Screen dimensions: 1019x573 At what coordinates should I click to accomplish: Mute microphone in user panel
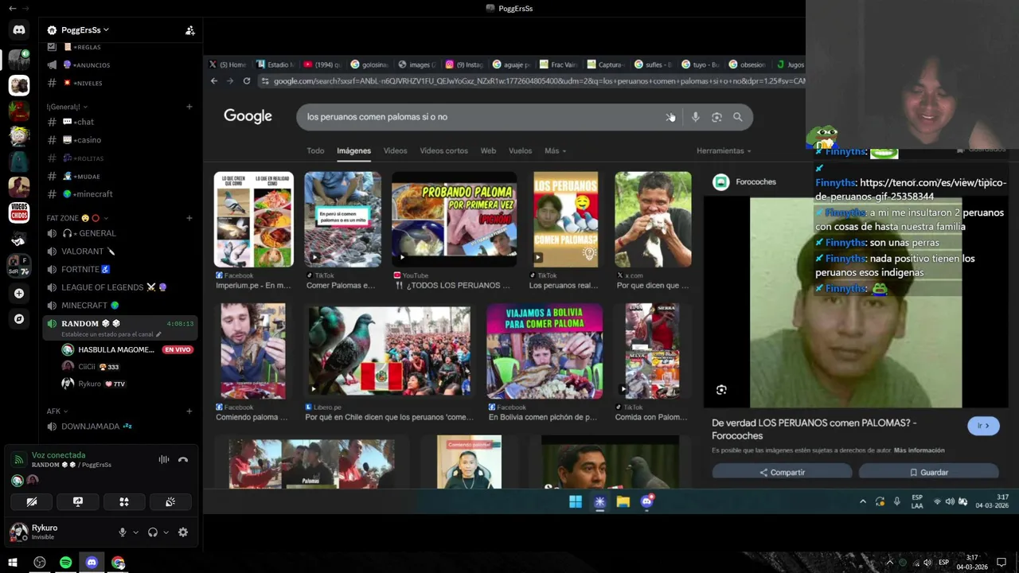123,532
